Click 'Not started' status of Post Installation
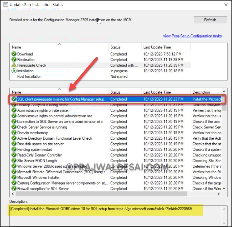 tap(119, 77)
